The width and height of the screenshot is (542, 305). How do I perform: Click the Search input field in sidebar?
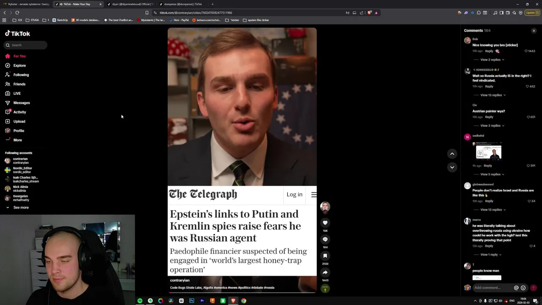[26, 45]
